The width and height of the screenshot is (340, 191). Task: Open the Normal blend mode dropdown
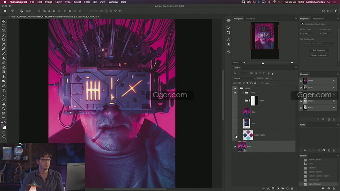(244, 78)
